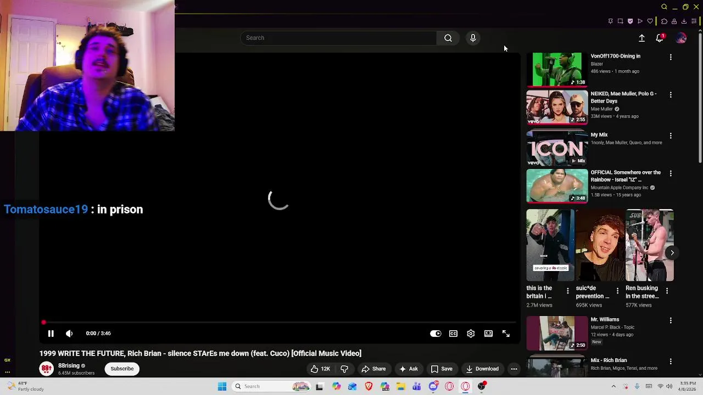Open options for Somewhere over the Rainbow
This screenshot has width=703, height=395.
coord(671,173)
